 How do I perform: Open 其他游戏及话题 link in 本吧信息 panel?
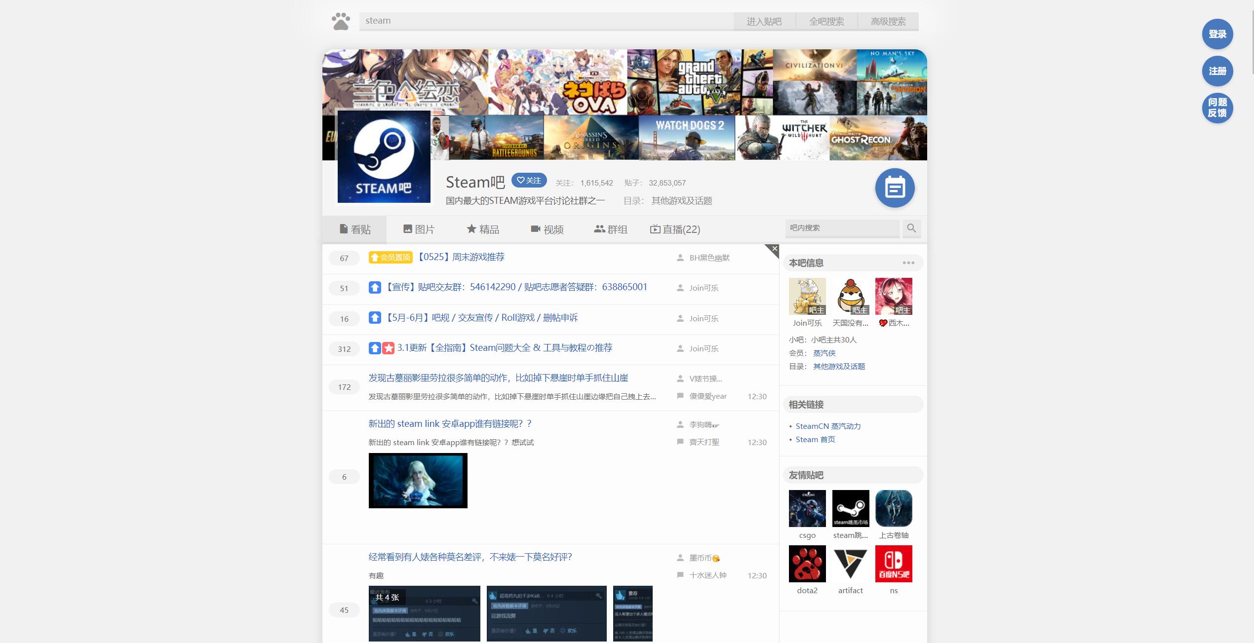pyautogui.click(x=839, y=367)
